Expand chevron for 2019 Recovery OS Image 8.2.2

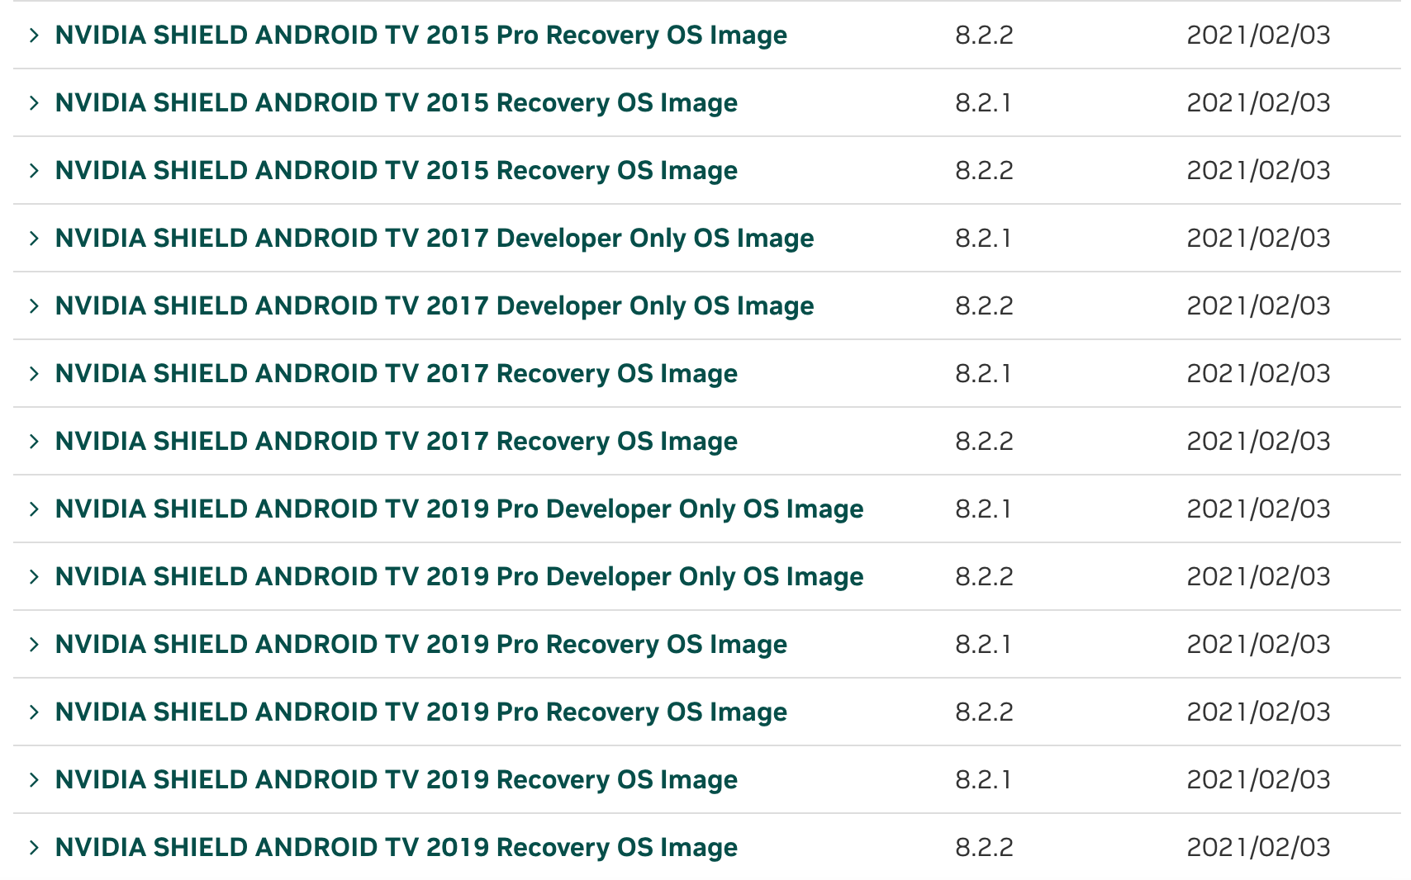pos(34,847)
